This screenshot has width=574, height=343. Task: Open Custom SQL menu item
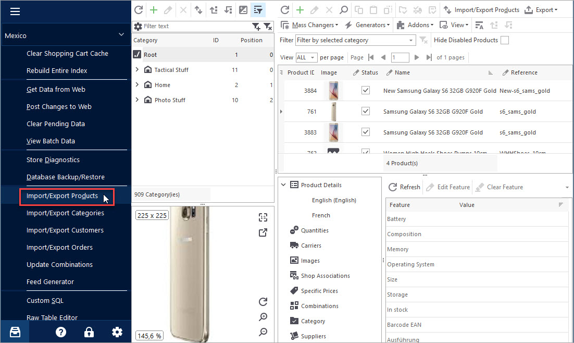tap(45, 300)
